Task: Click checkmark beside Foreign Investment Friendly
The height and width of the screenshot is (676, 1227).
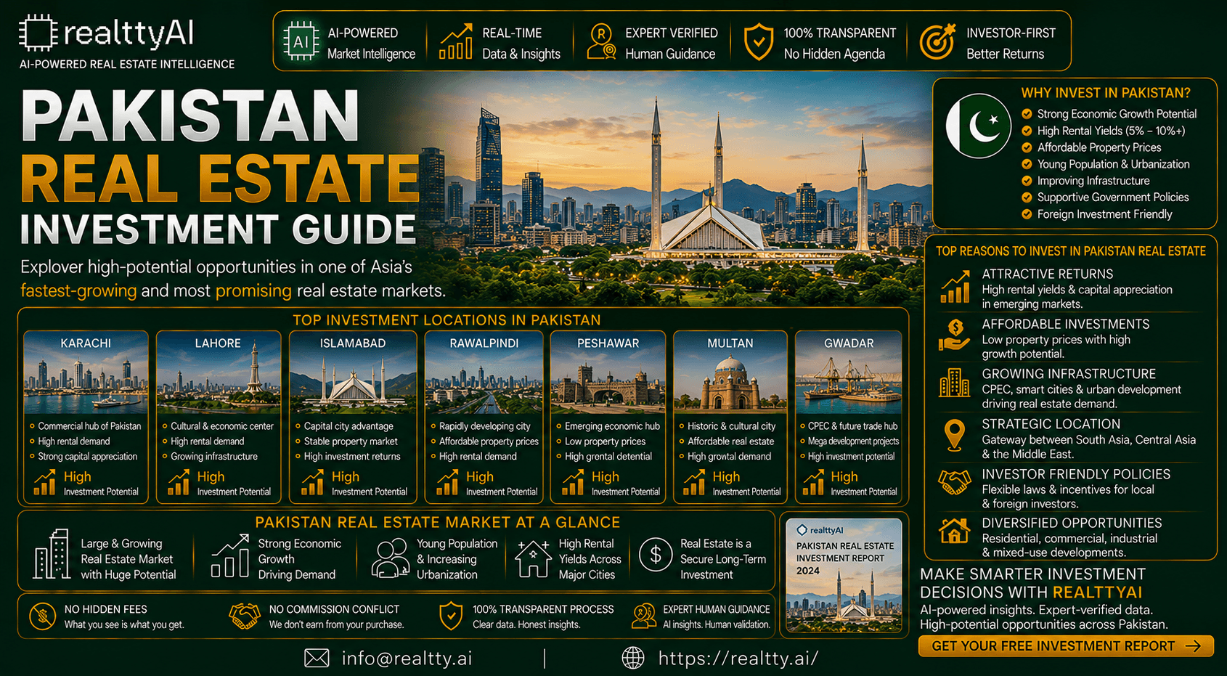Action: [1027, 214]
